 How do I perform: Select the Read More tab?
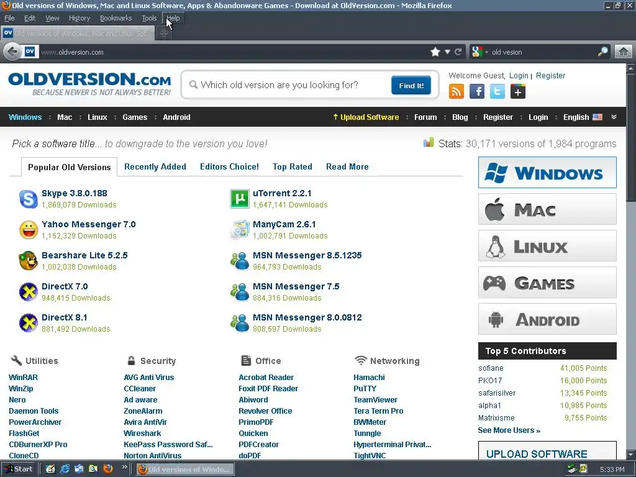coord(347,166)
